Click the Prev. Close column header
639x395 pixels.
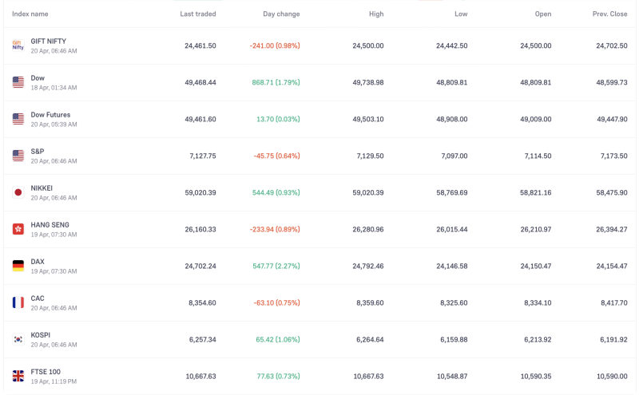point(609,14)
